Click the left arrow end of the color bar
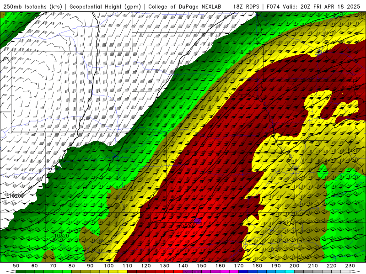The width and height of the screenshot is (366, 274). click(x=11, y=271)
